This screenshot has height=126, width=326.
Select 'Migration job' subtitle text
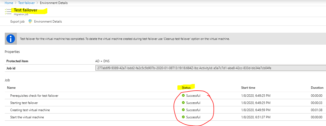[x=21, y=14]
